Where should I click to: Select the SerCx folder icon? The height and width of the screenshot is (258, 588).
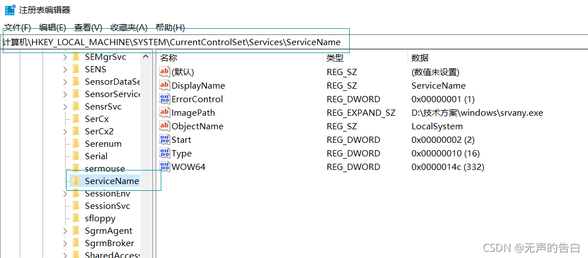click(76, 119)
